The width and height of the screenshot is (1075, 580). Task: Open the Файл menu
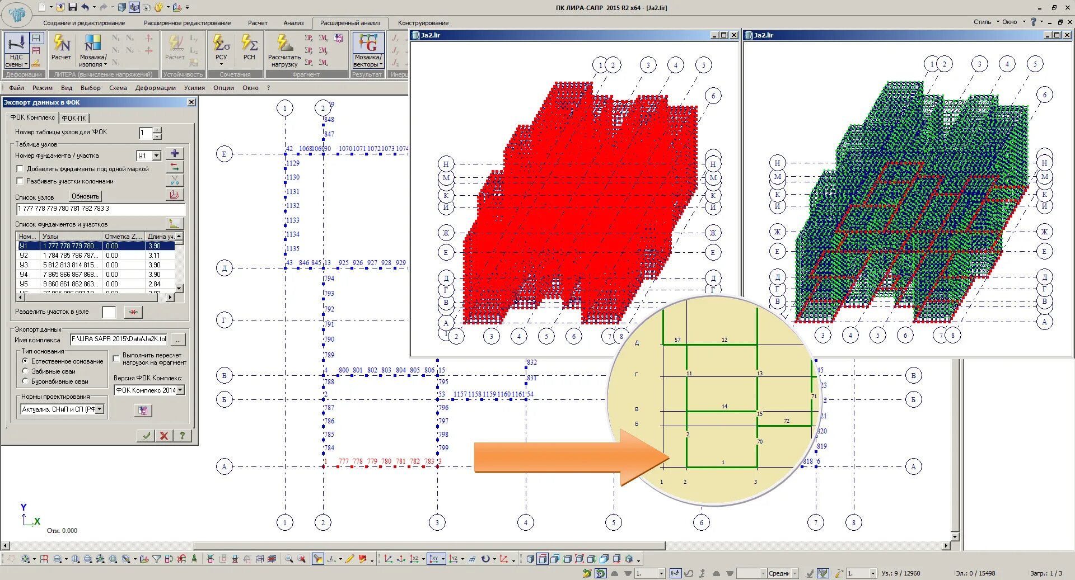pos(16,88)
